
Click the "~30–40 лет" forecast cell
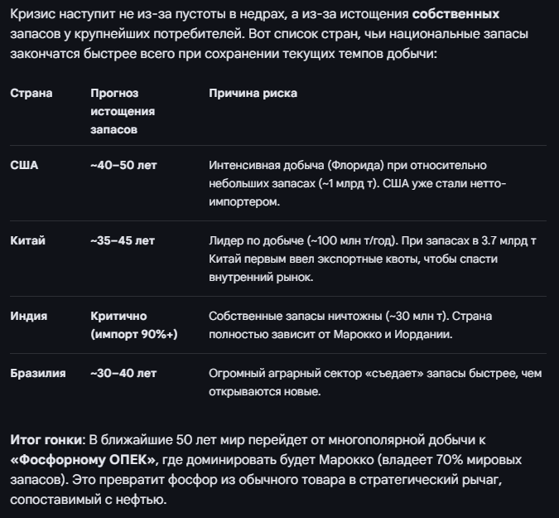tap(123, 374)
